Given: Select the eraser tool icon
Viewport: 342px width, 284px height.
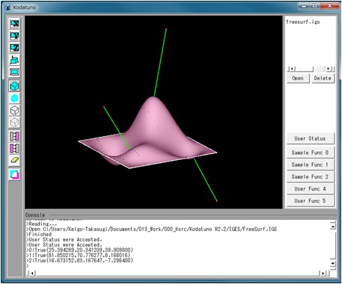Looking at the screenshot, I should 14,161.
